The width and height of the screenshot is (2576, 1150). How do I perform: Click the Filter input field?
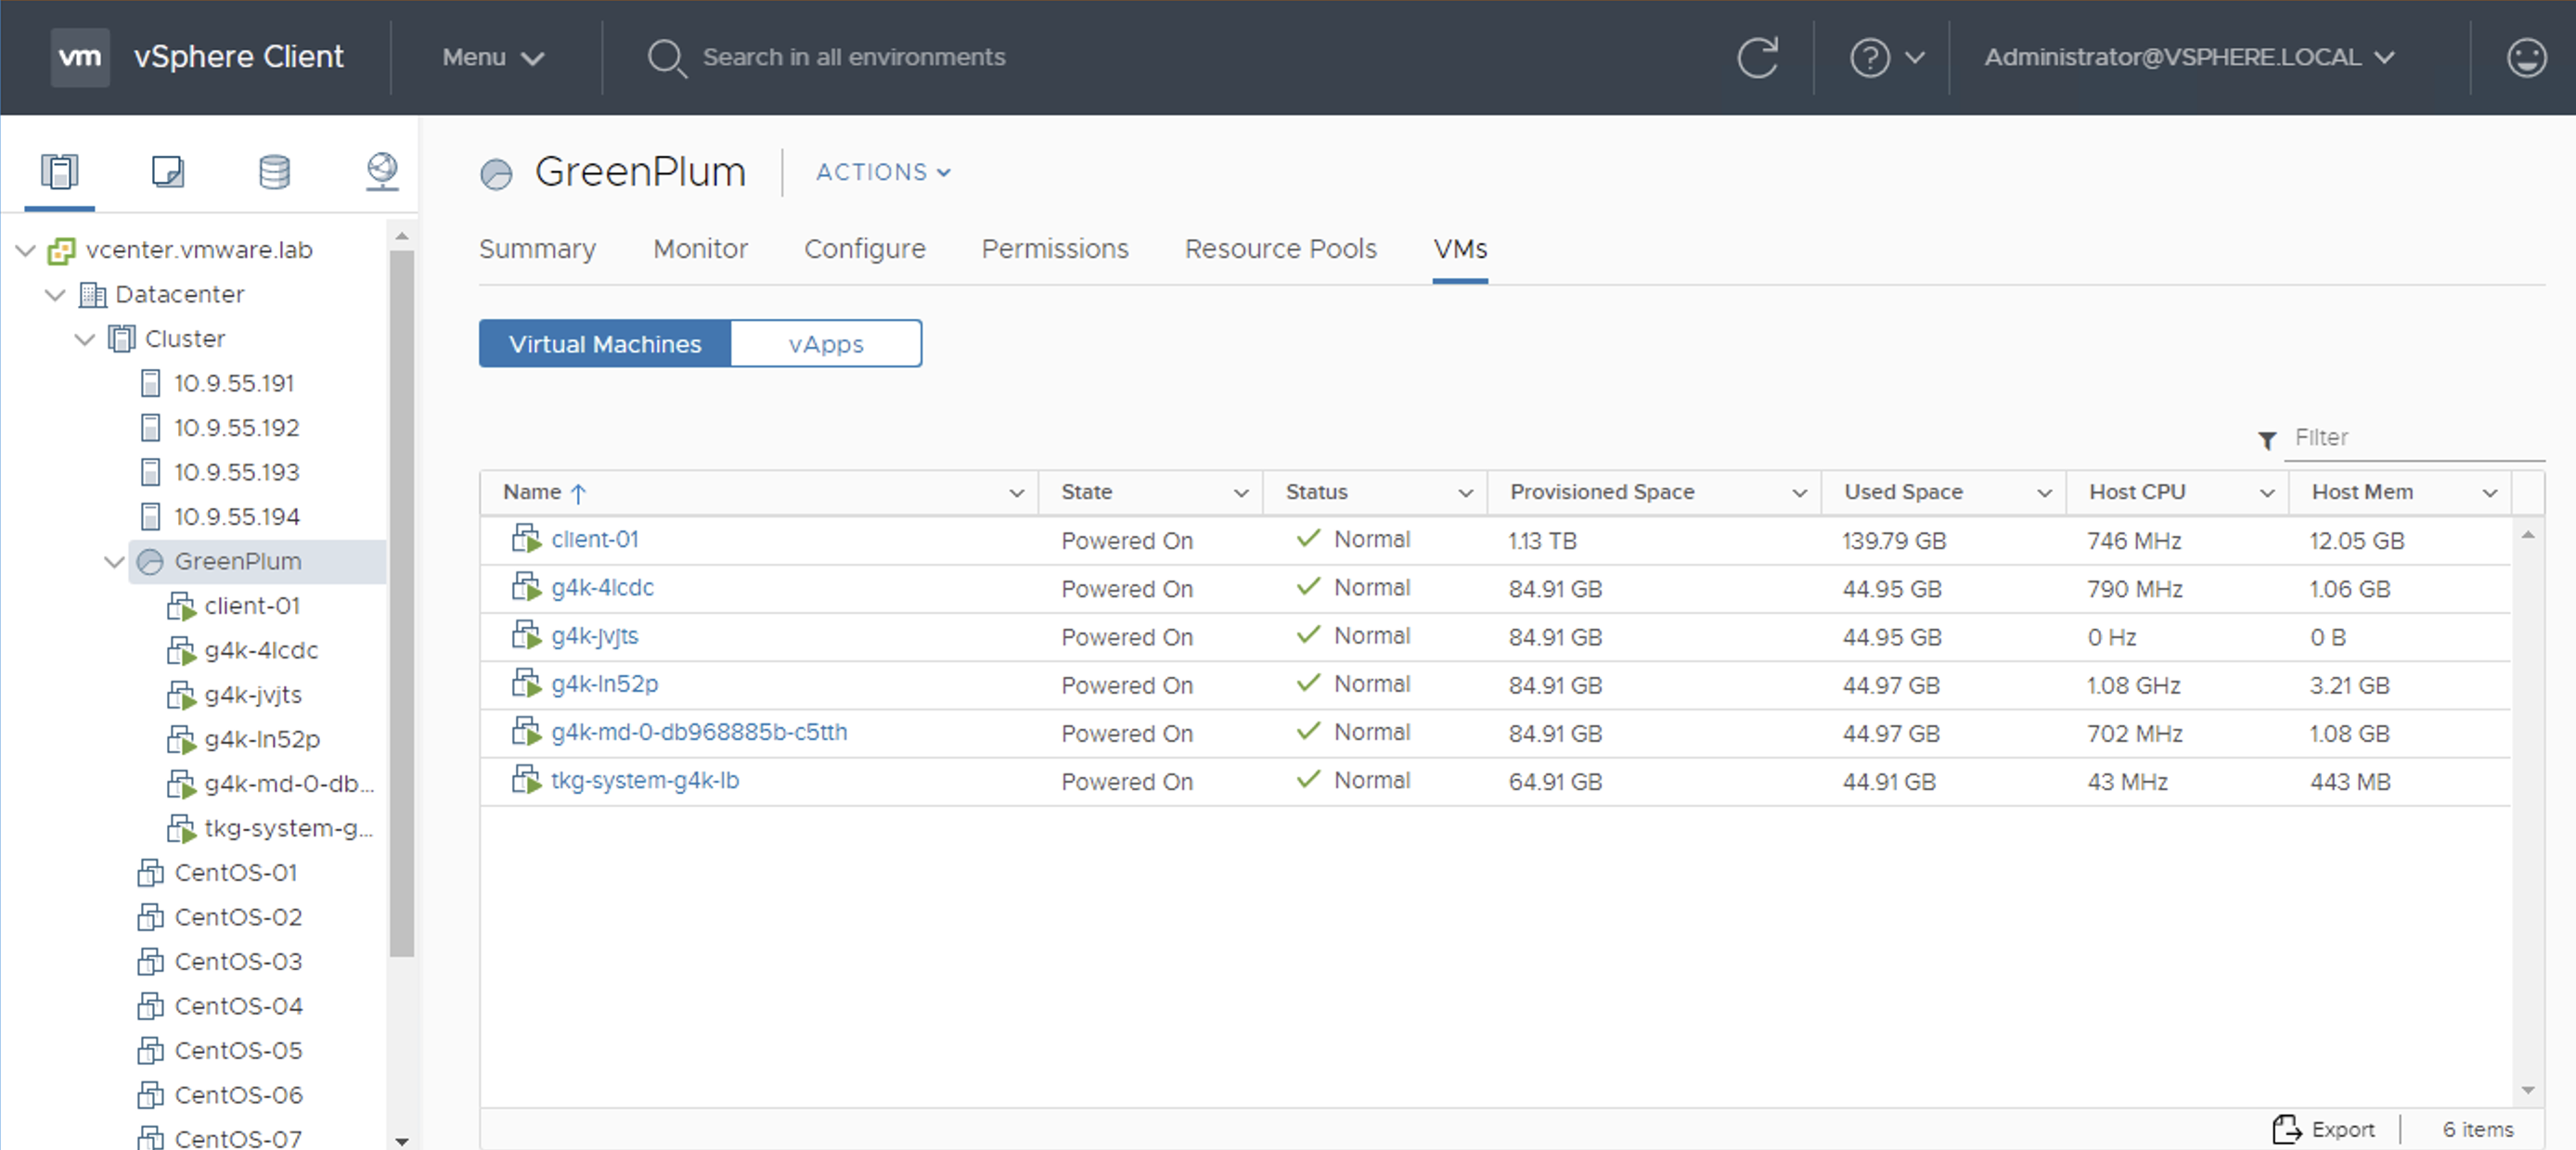coord(2415,439)
